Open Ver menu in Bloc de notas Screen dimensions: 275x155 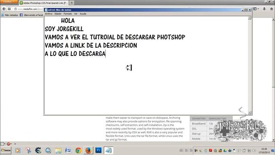point(76,14)
